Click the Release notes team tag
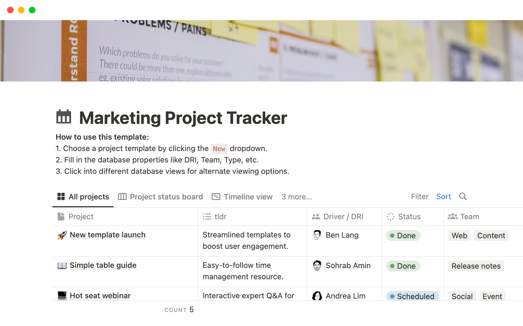 click(476, 266)
